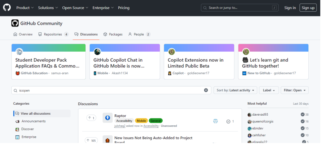Click the is:open discussions search field
This screenshot has width=331, height=157.
tap(111, 90)
